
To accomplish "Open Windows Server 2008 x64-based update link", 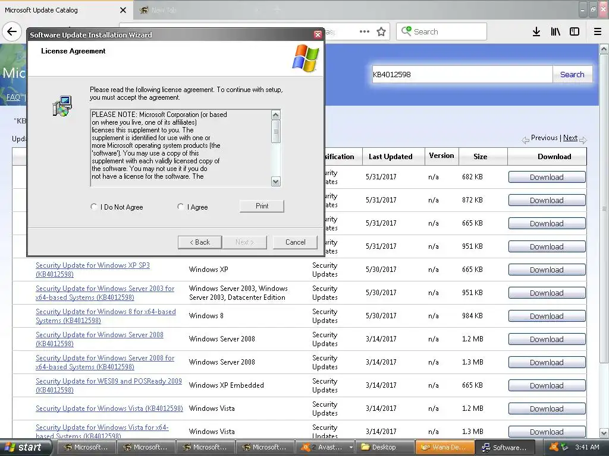I will coord(105,362).
